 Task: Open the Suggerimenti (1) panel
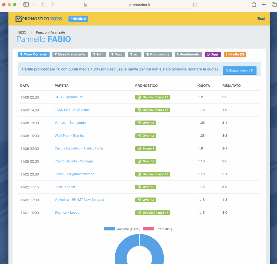pos(239,70)
